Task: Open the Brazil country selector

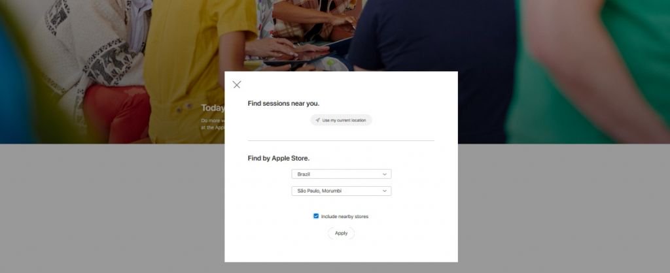Action: (x=341, y=174)
